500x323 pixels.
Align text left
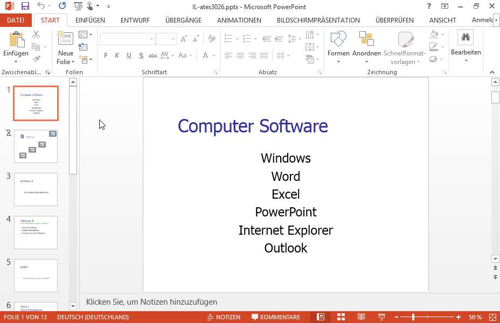(228, 55)
